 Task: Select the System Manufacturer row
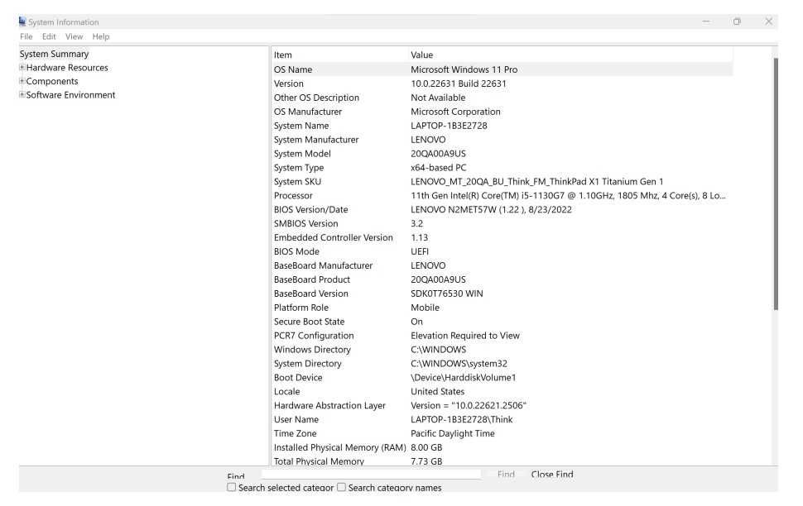tap(502, 140)
